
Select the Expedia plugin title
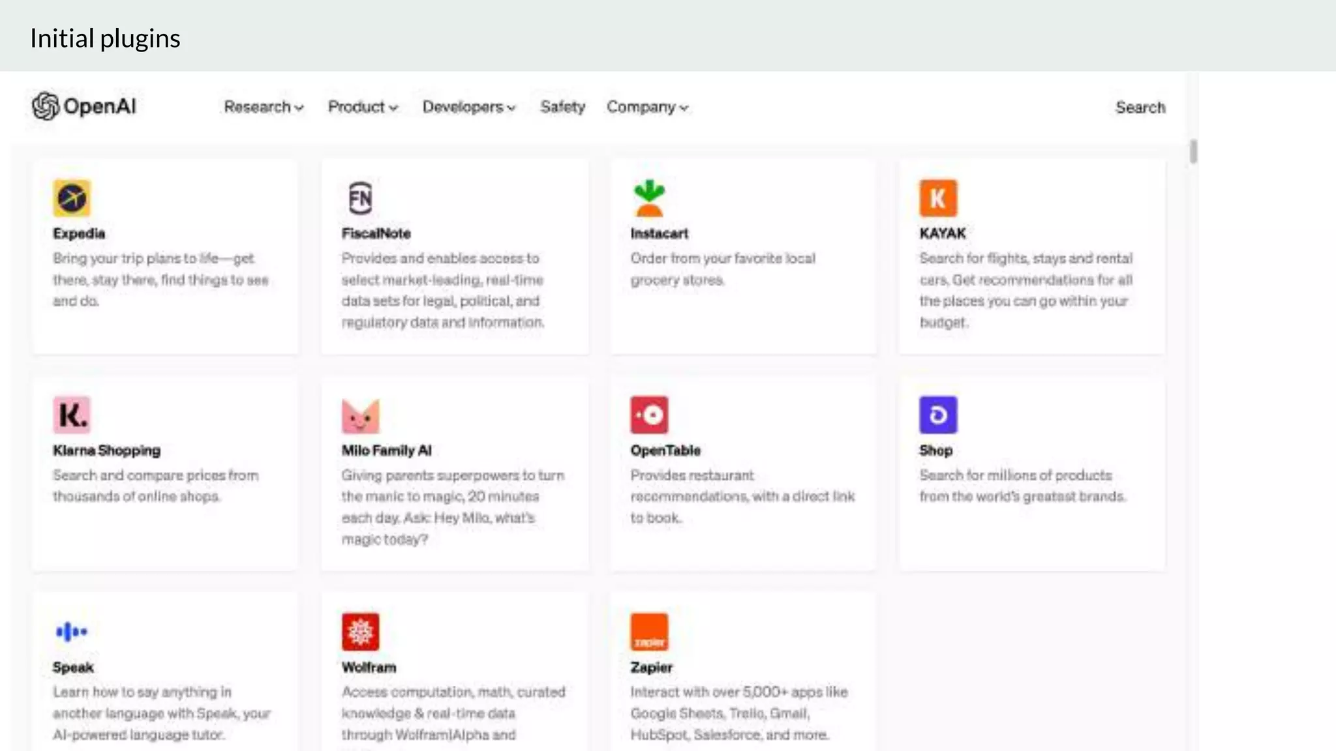coord(79,233)
